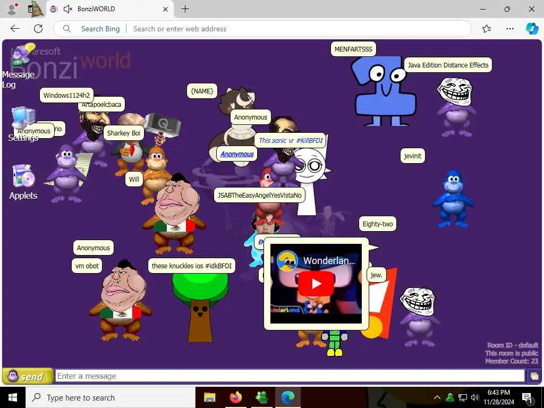Image resolution: width=544 pixels, height=408 pixels.
Task: Click the jevinit name label
Action: [412, 156]
